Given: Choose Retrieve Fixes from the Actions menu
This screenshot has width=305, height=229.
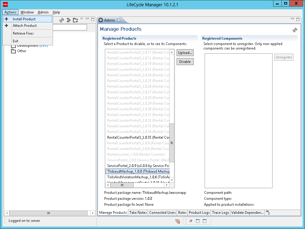Looking at the screenshot, I should click(x=23, y=33).
